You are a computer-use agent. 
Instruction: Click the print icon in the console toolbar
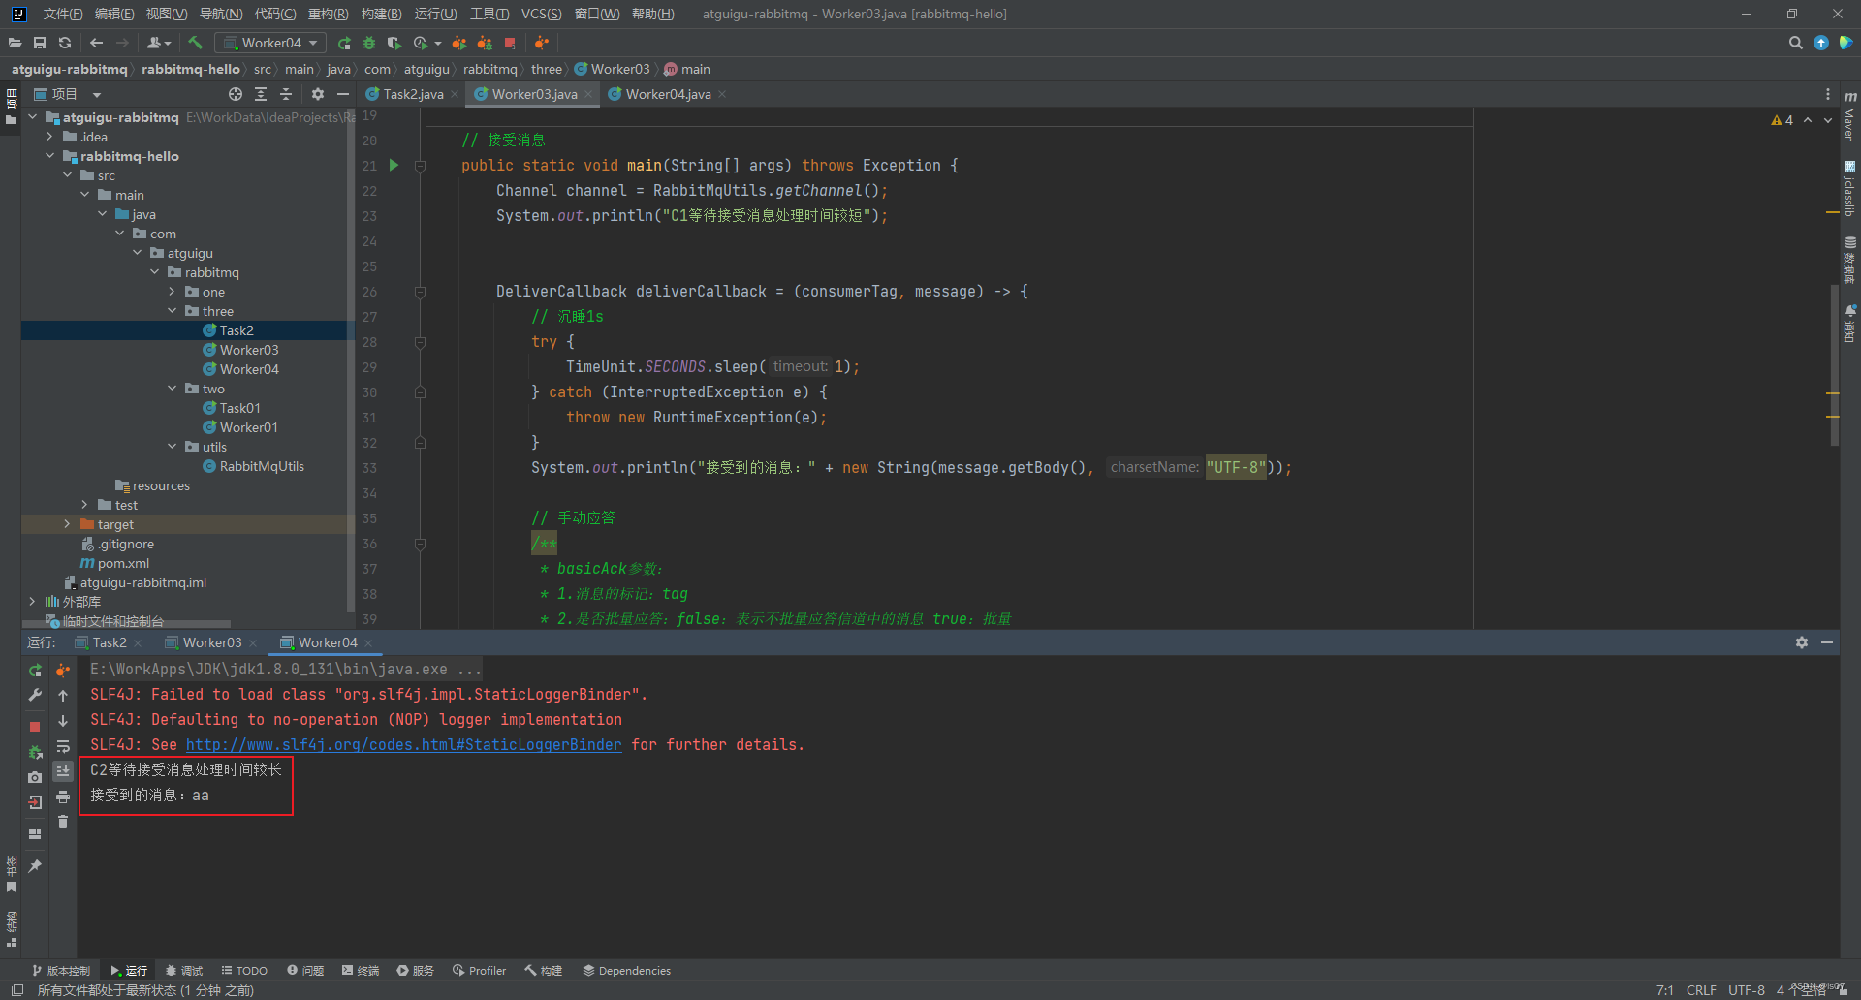point(63,797)
